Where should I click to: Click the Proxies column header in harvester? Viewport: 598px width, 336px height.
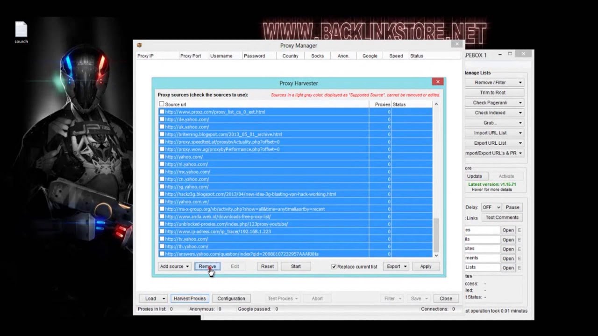coord(380,105)
